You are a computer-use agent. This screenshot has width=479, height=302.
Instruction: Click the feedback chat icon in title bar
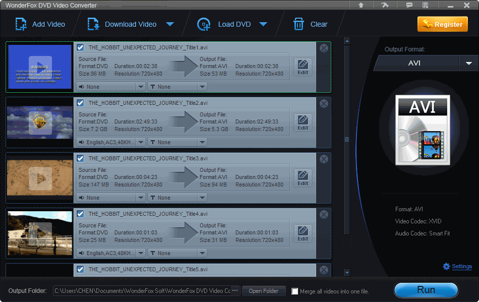coord(409,5)
